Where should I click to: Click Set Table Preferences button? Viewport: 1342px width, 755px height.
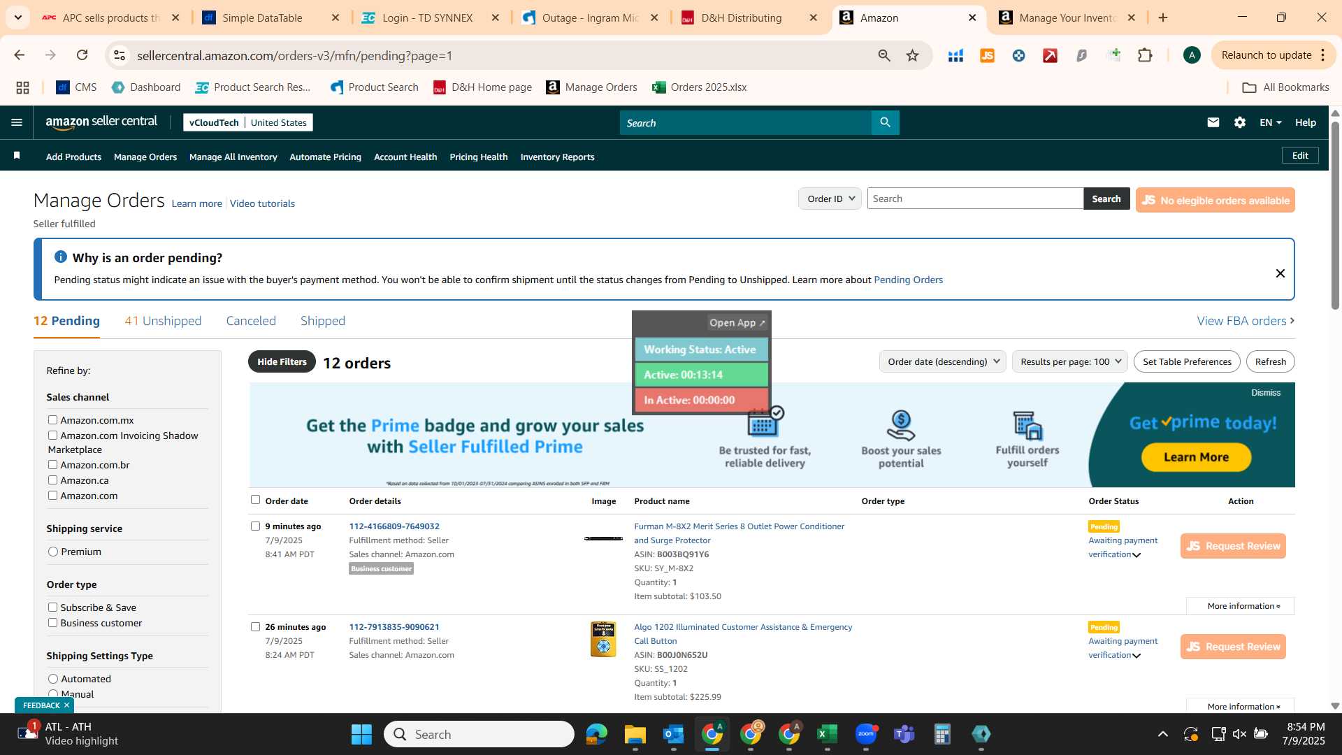[x=1187, y=361]
